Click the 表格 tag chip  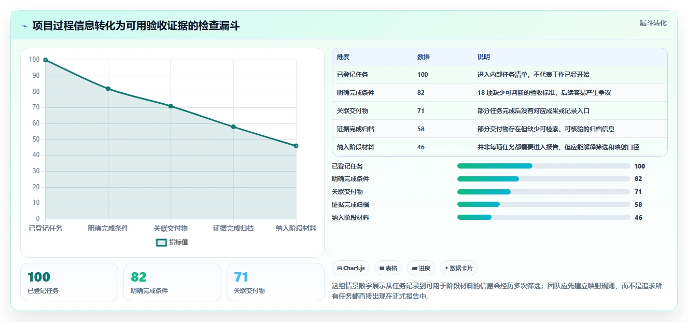pyautogui.click(x=388, y=268)
